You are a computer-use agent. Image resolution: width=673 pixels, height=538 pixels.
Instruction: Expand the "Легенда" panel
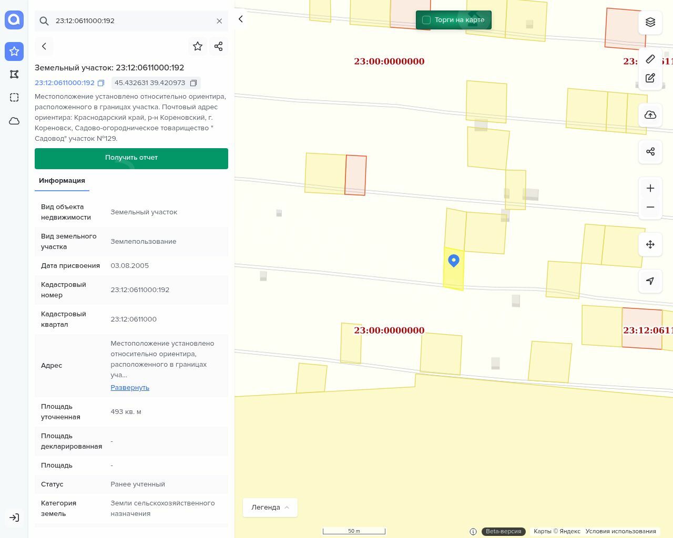pos(270,508)
